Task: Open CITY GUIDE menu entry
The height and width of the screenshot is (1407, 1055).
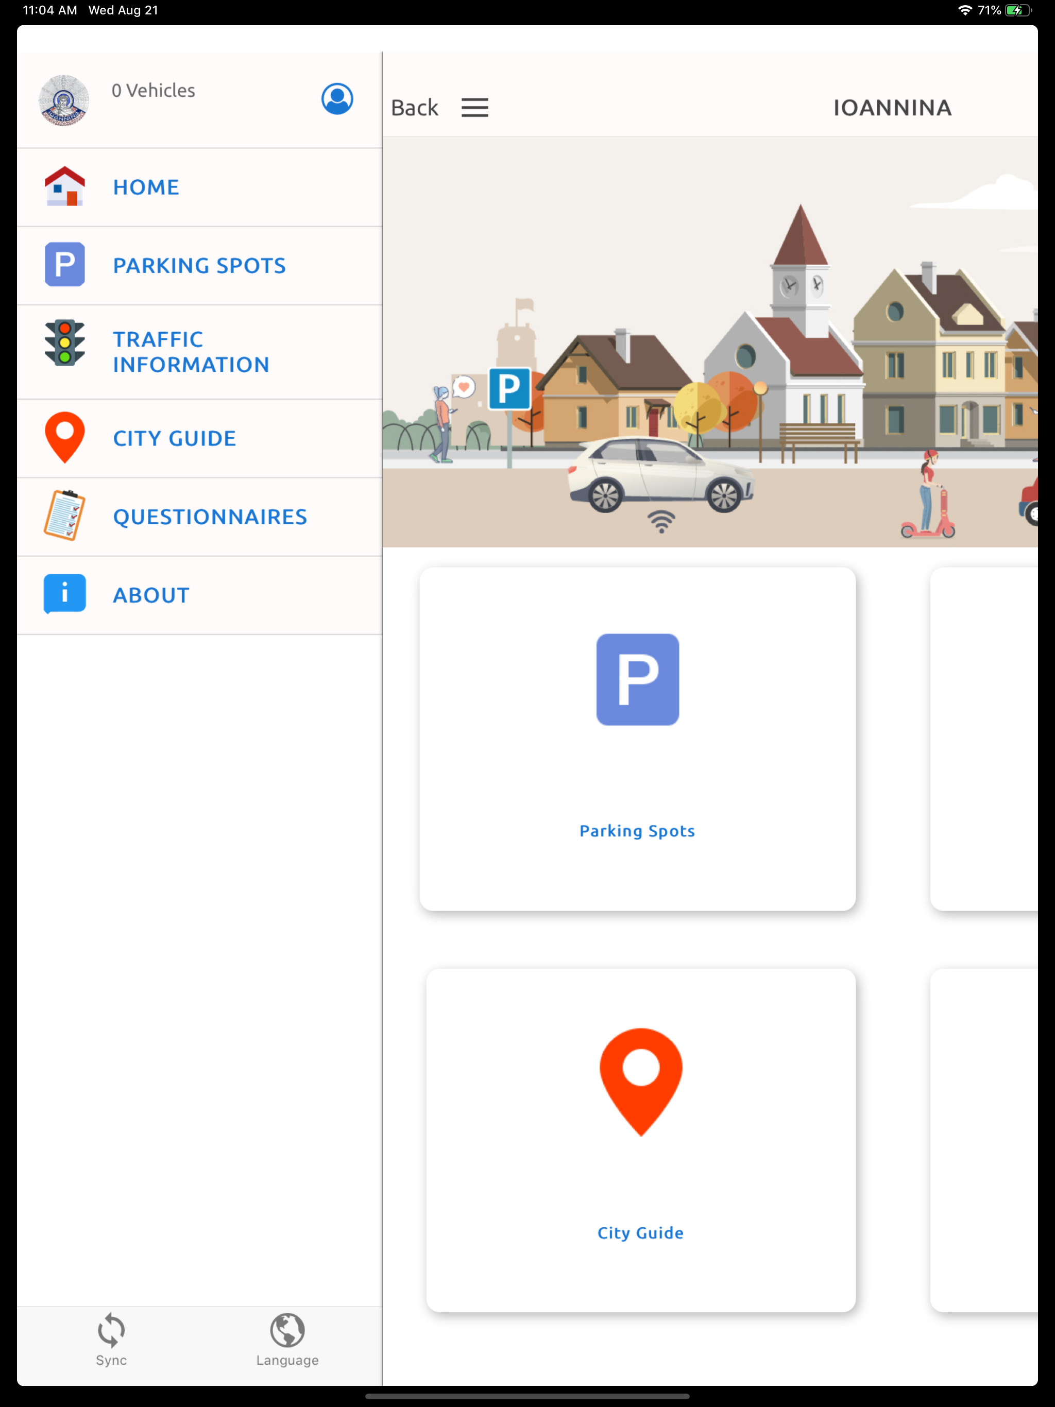Action: (x=200, y=438)
